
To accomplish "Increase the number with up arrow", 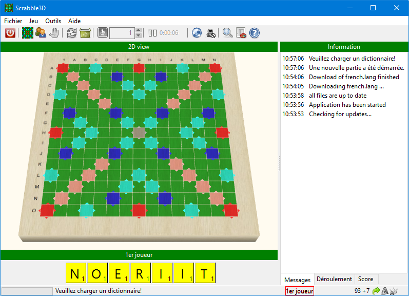I will [x=139, y=30].
